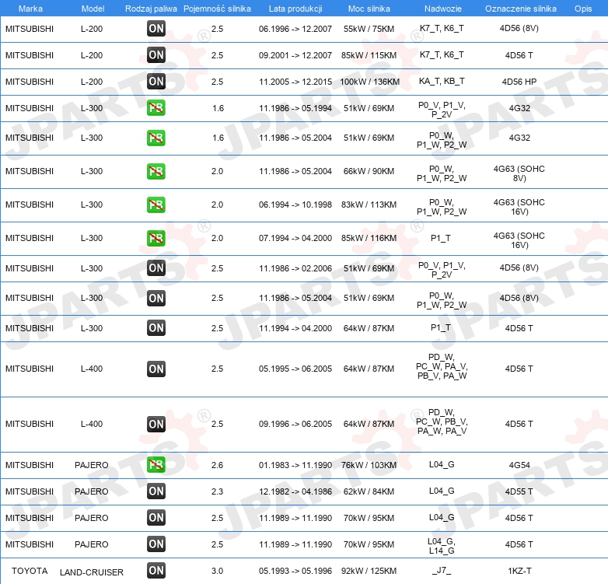The height and width of the screenshot is (584, 608).
Task: Click the Pb petrol icon for L-300 66kW row
Action: [x=156, y=171]
